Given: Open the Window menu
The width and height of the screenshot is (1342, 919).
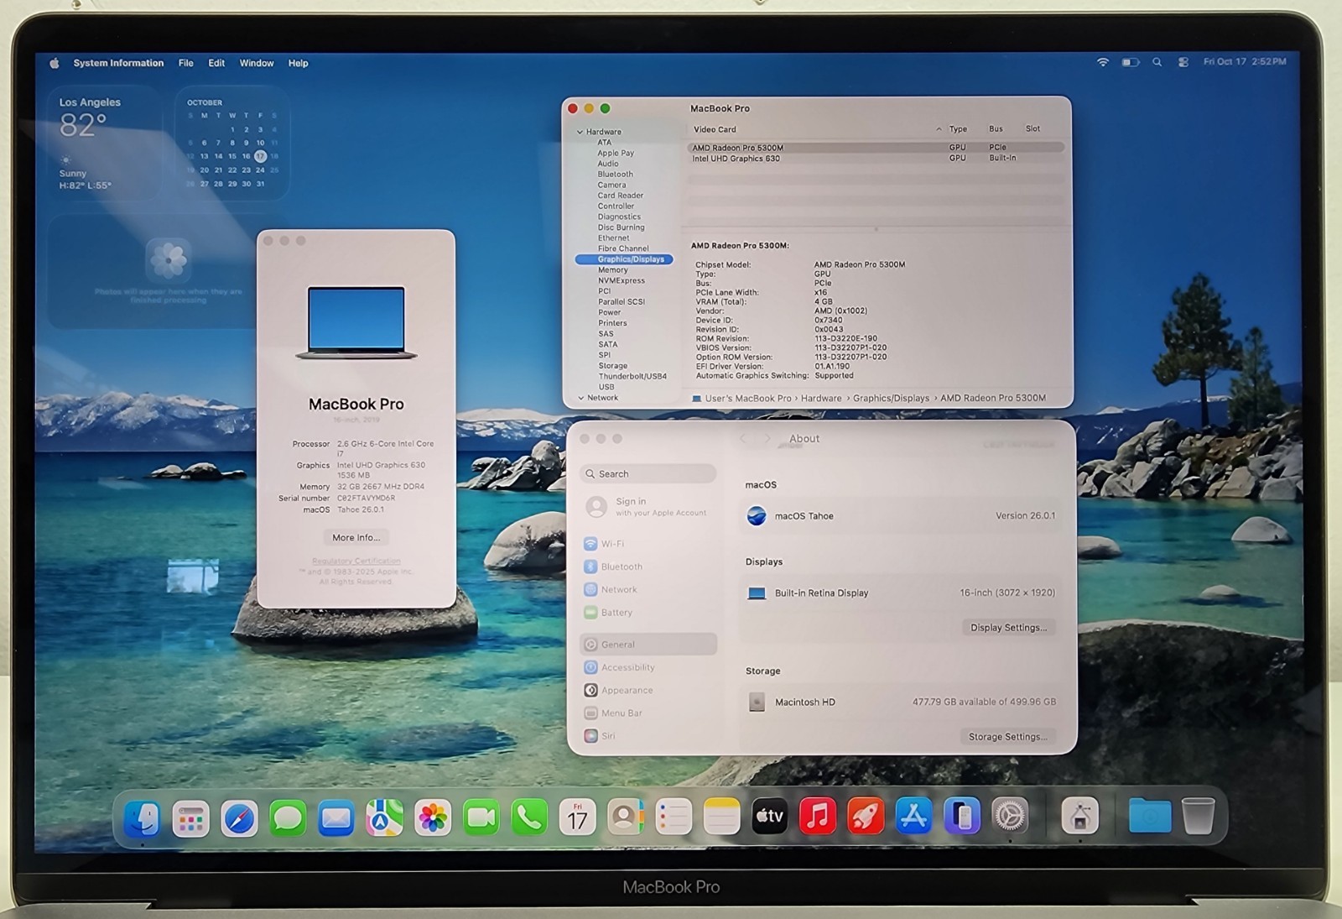Looking at the screenshot, I should (257, 63).
